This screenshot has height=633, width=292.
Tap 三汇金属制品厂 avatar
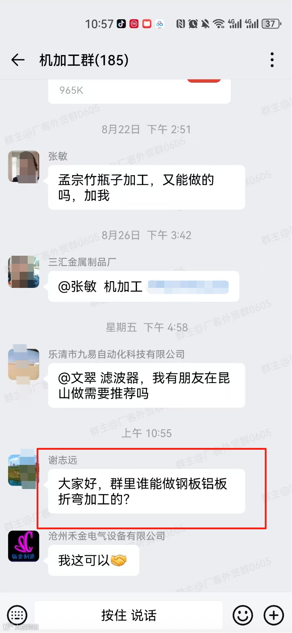coord(24,272)
